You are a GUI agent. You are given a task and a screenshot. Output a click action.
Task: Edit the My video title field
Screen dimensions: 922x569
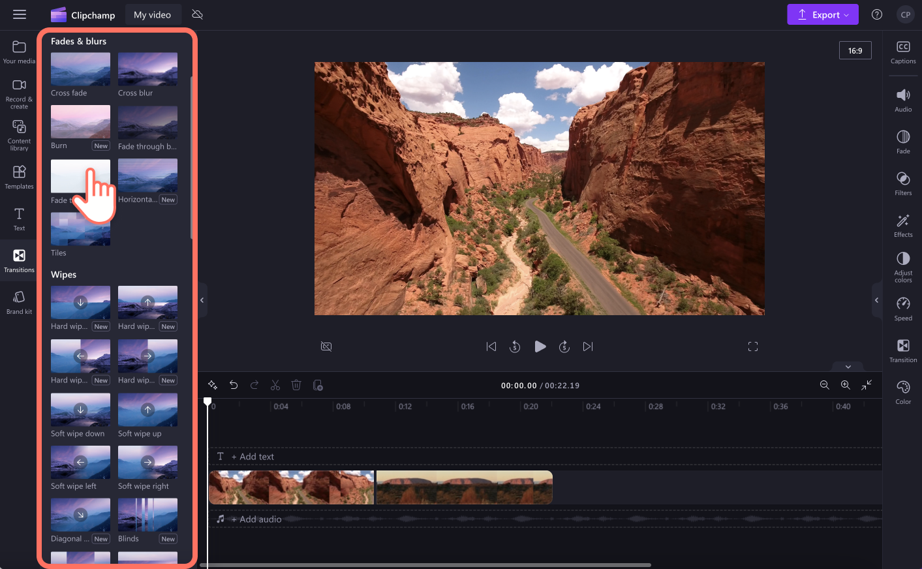[152, 14]
